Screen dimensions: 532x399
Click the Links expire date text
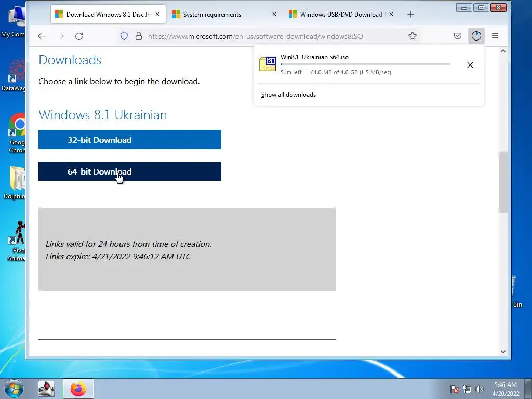point(118,256)
